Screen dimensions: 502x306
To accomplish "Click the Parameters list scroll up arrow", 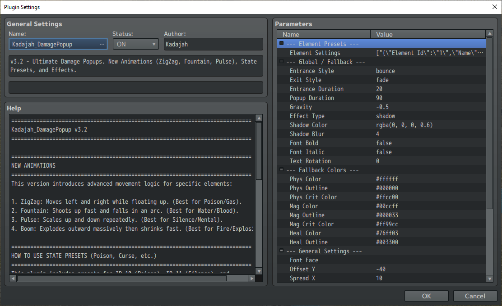I will coord(489,33).
